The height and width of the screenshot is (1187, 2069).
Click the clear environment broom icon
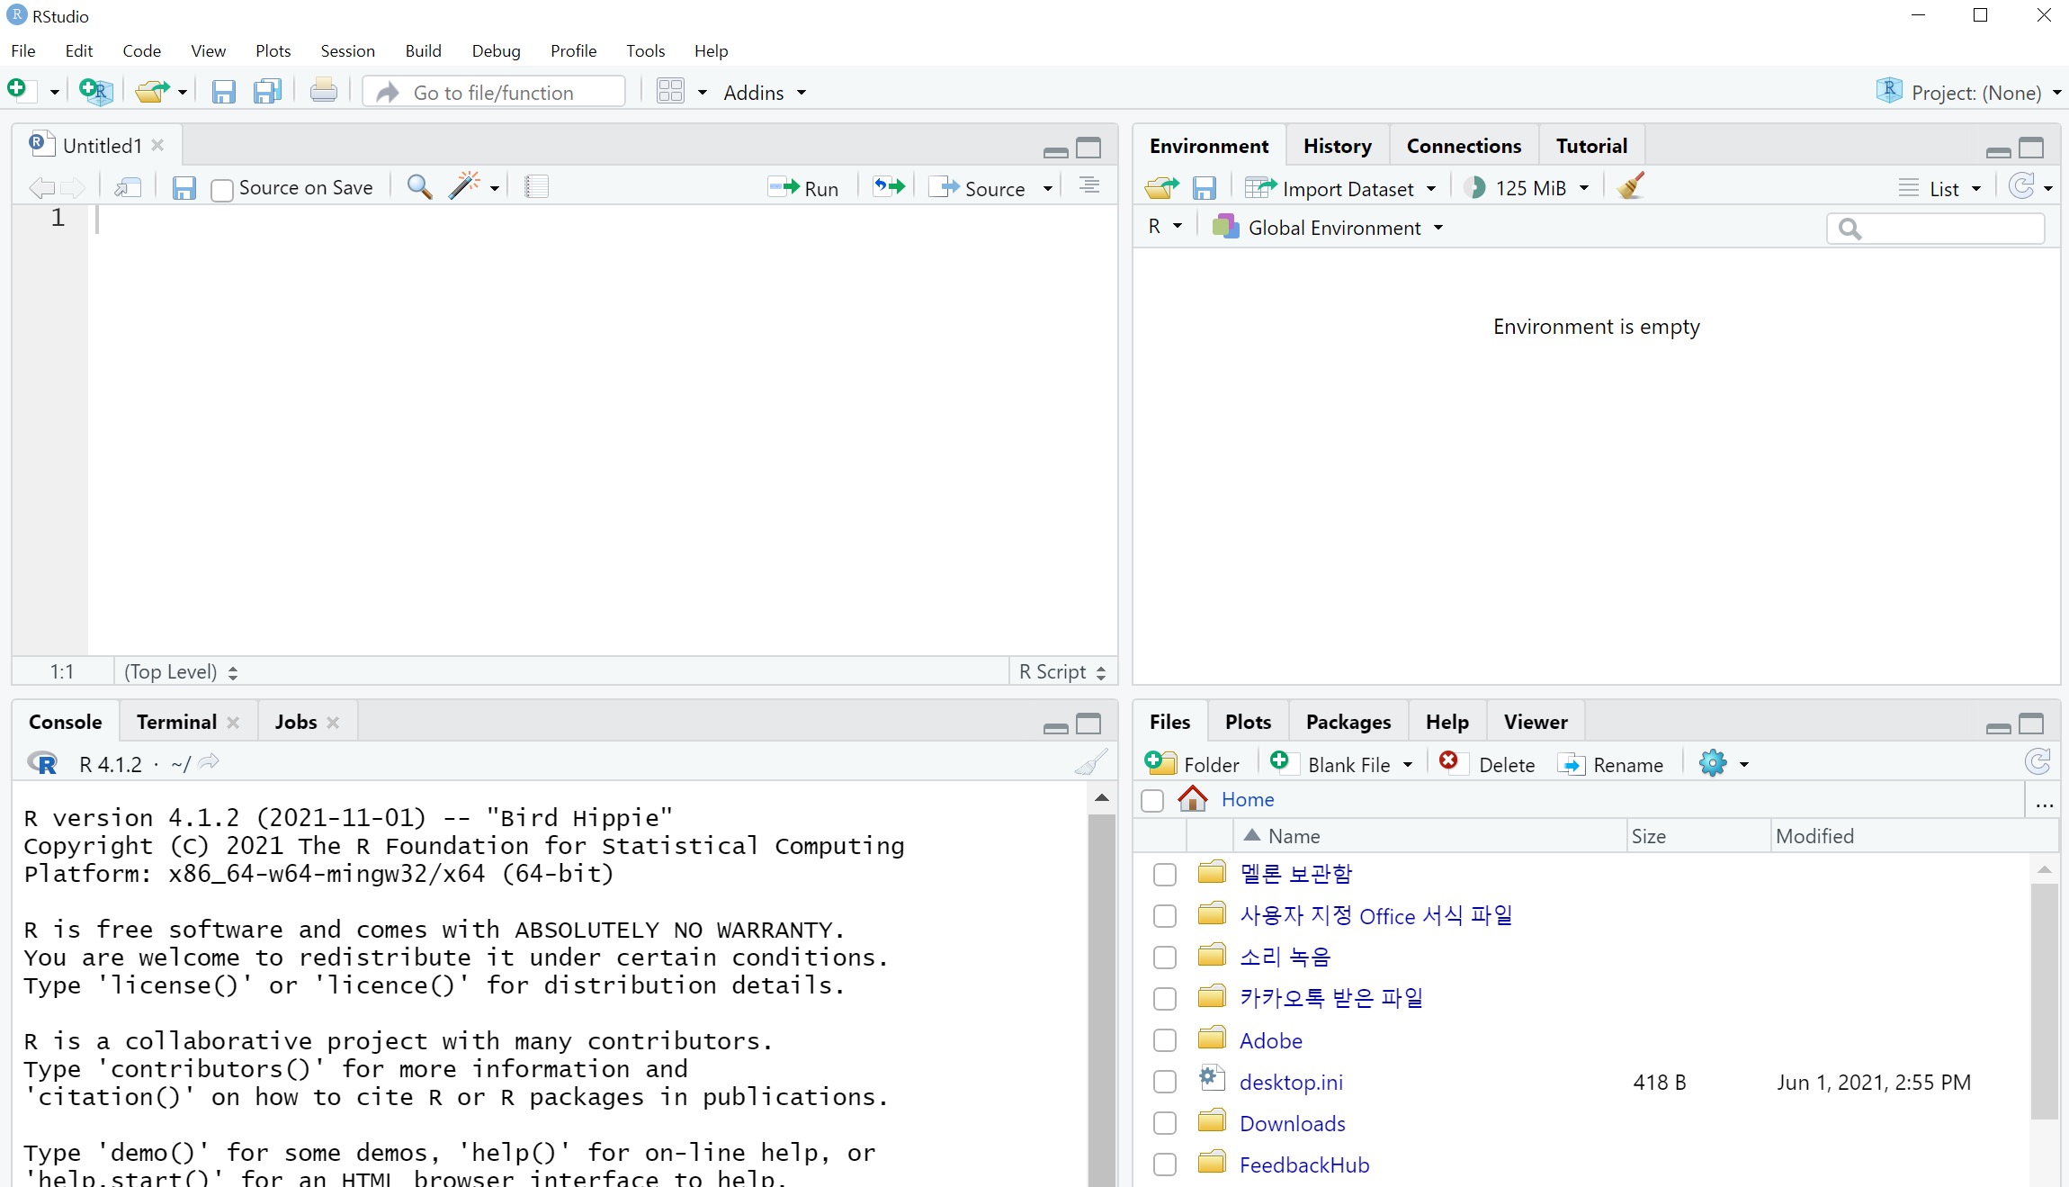1630,187
